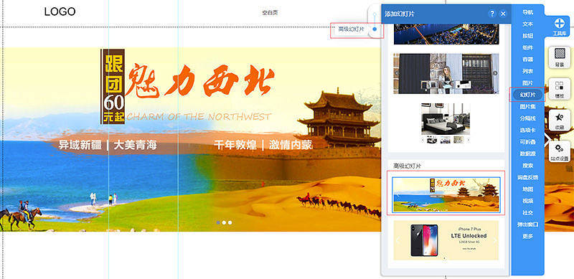Open the 背景 background panel icon

(559, 57)
